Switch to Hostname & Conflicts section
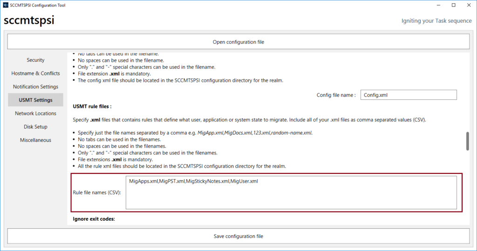 coord(35,73)
